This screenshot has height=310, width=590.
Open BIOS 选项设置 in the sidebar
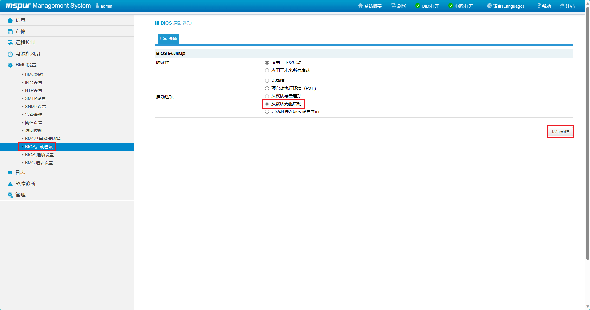pos(39,155)
